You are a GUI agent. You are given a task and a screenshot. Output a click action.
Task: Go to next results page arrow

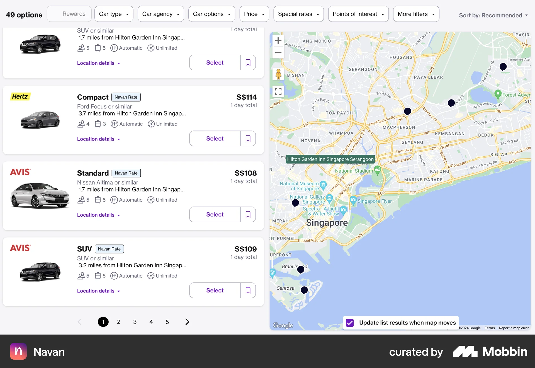(x=187, y=322)
